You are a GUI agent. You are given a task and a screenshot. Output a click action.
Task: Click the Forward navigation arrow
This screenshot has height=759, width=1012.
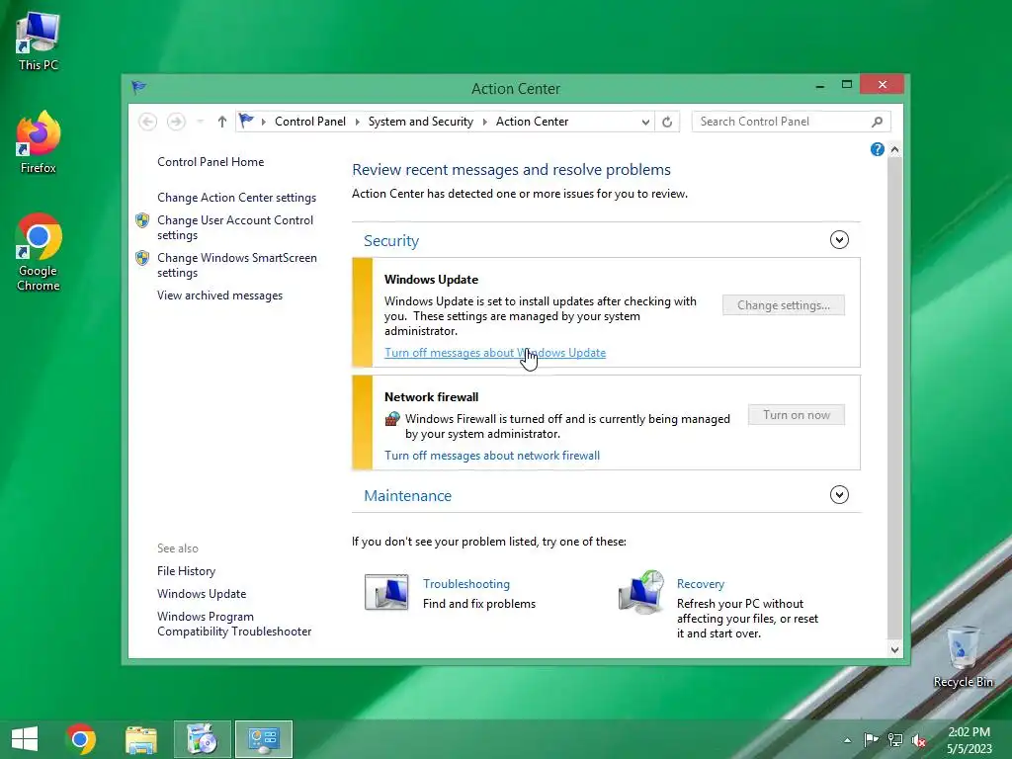[176, 122]
